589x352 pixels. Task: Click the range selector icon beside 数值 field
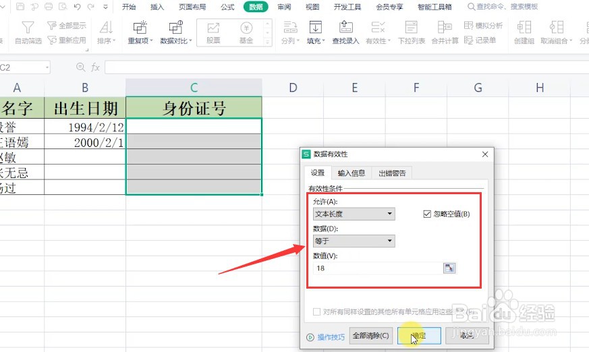pos(449,268)
